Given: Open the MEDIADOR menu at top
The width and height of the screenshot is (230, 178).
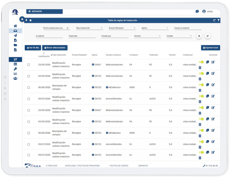Looking at the screenshot, I should pos(44,12).
